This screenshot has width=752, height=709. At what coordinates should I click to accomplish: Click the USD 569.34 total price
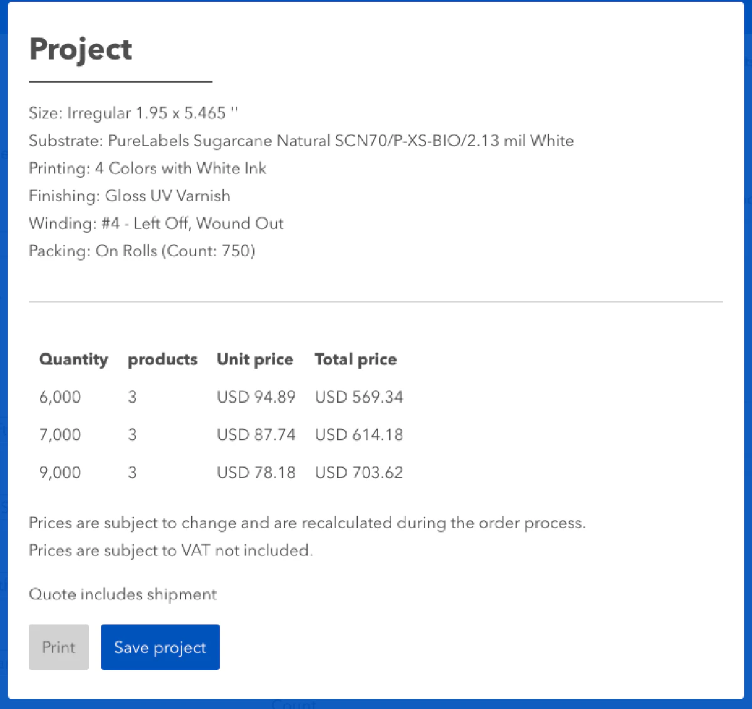coord(358,397)
